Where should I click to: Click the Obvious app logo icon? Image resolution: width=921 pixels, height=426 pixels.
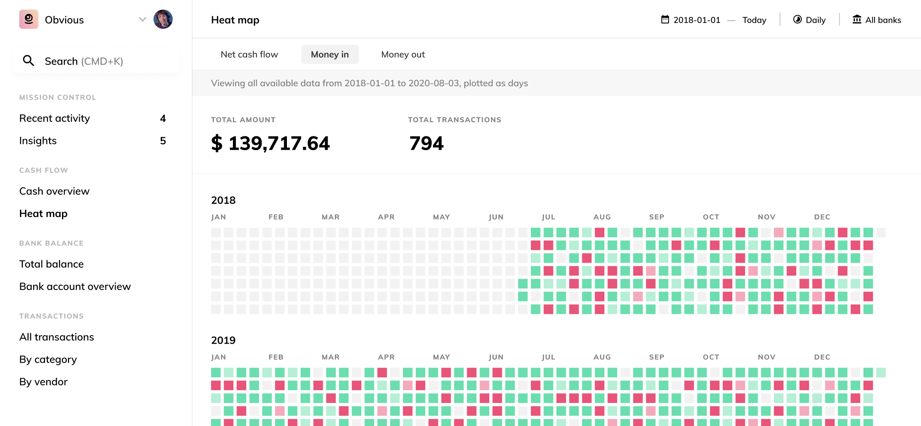click(29, 19)
